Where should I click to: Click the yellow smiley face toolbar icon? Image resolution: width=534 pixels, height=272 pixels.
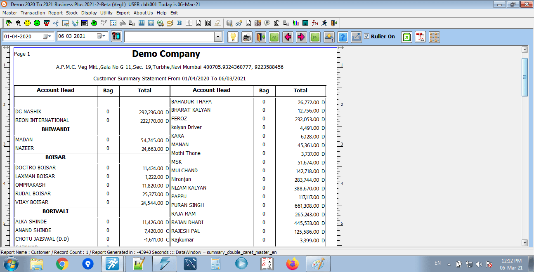tap(27, 23)
